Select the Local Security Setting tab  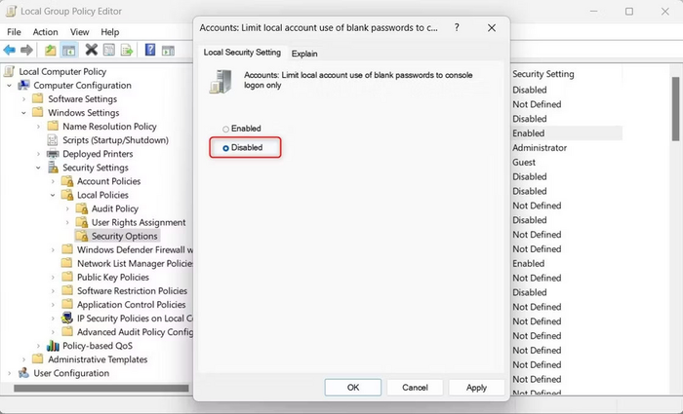[242, 53]
